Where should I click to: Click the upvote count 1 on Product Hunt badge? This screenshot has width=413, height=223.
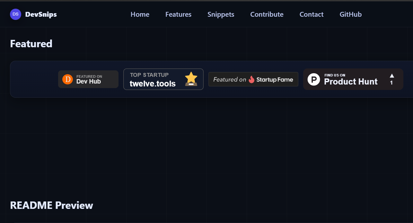point(391,83)
